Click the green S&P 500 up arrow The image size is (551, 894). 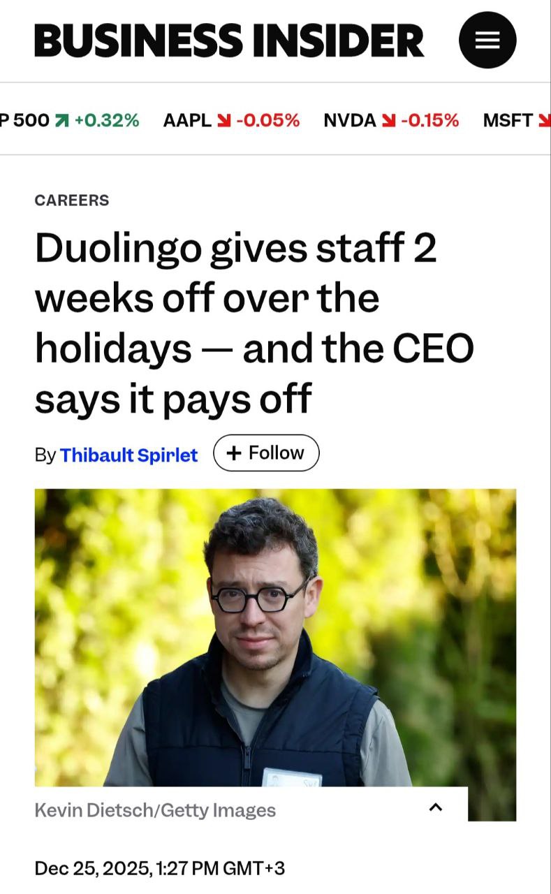[x=61, y=120]
